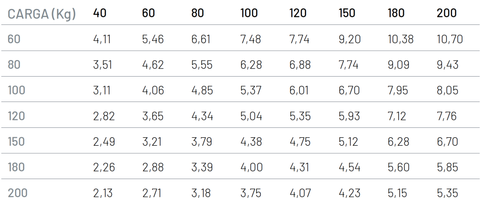Select the cell with value 2,49
This screenshot has width=481, height=204.
(104, 141)
